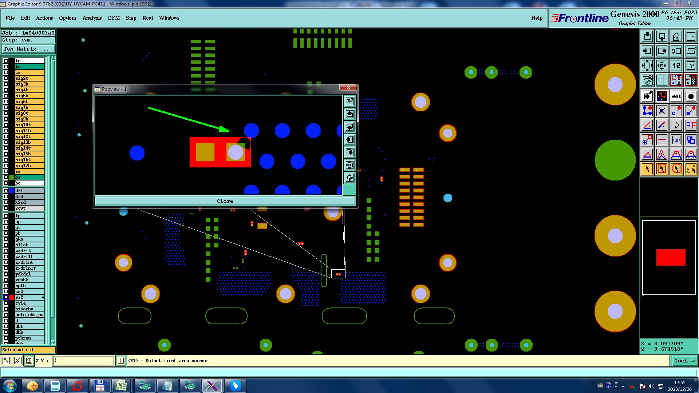
Task: Click Popview zoom in arrows icon
Action: 349,165
